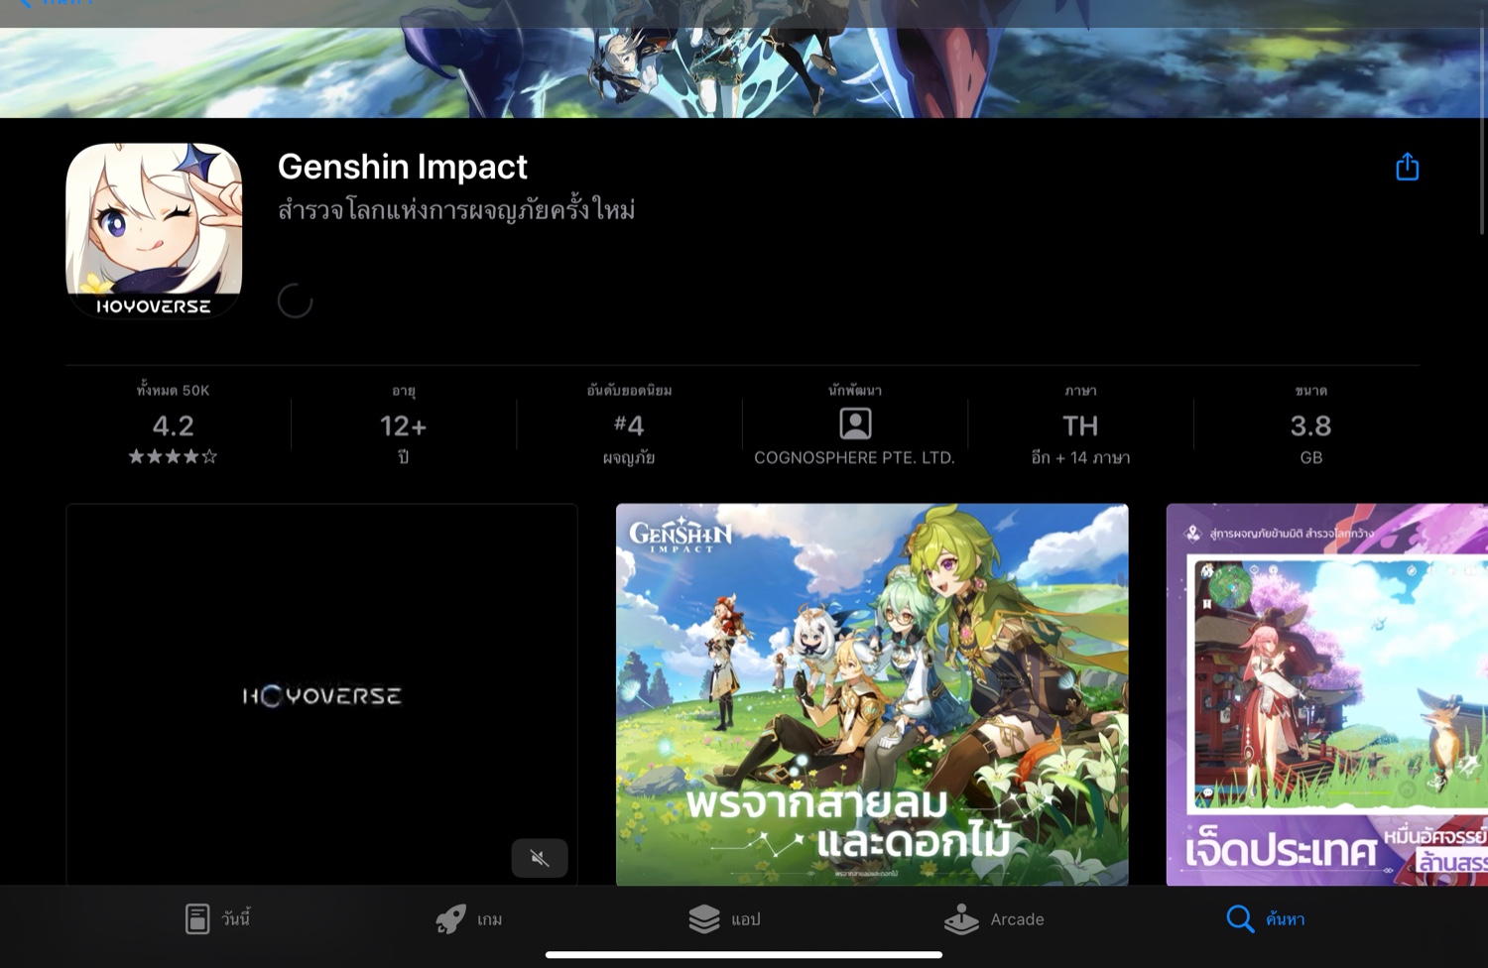Switch to the Arcade tab

[994, 919]
